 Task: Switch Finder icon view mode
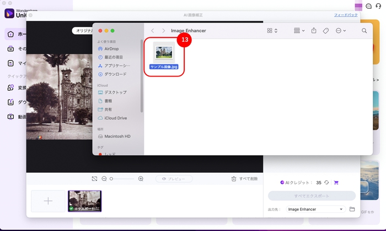pos(272,31)
